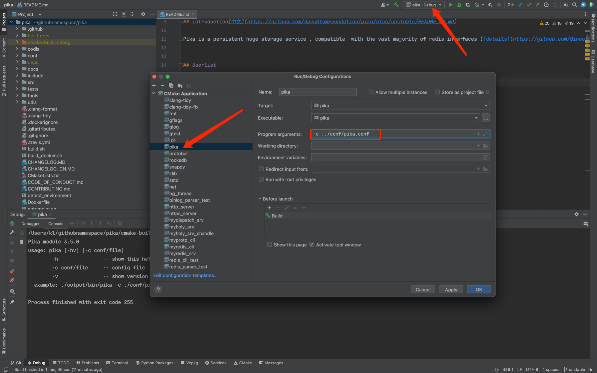This screenshot has height=373, width=597.
Task: Click Collapse All in Project panel
Action: (x=132, y=14)
